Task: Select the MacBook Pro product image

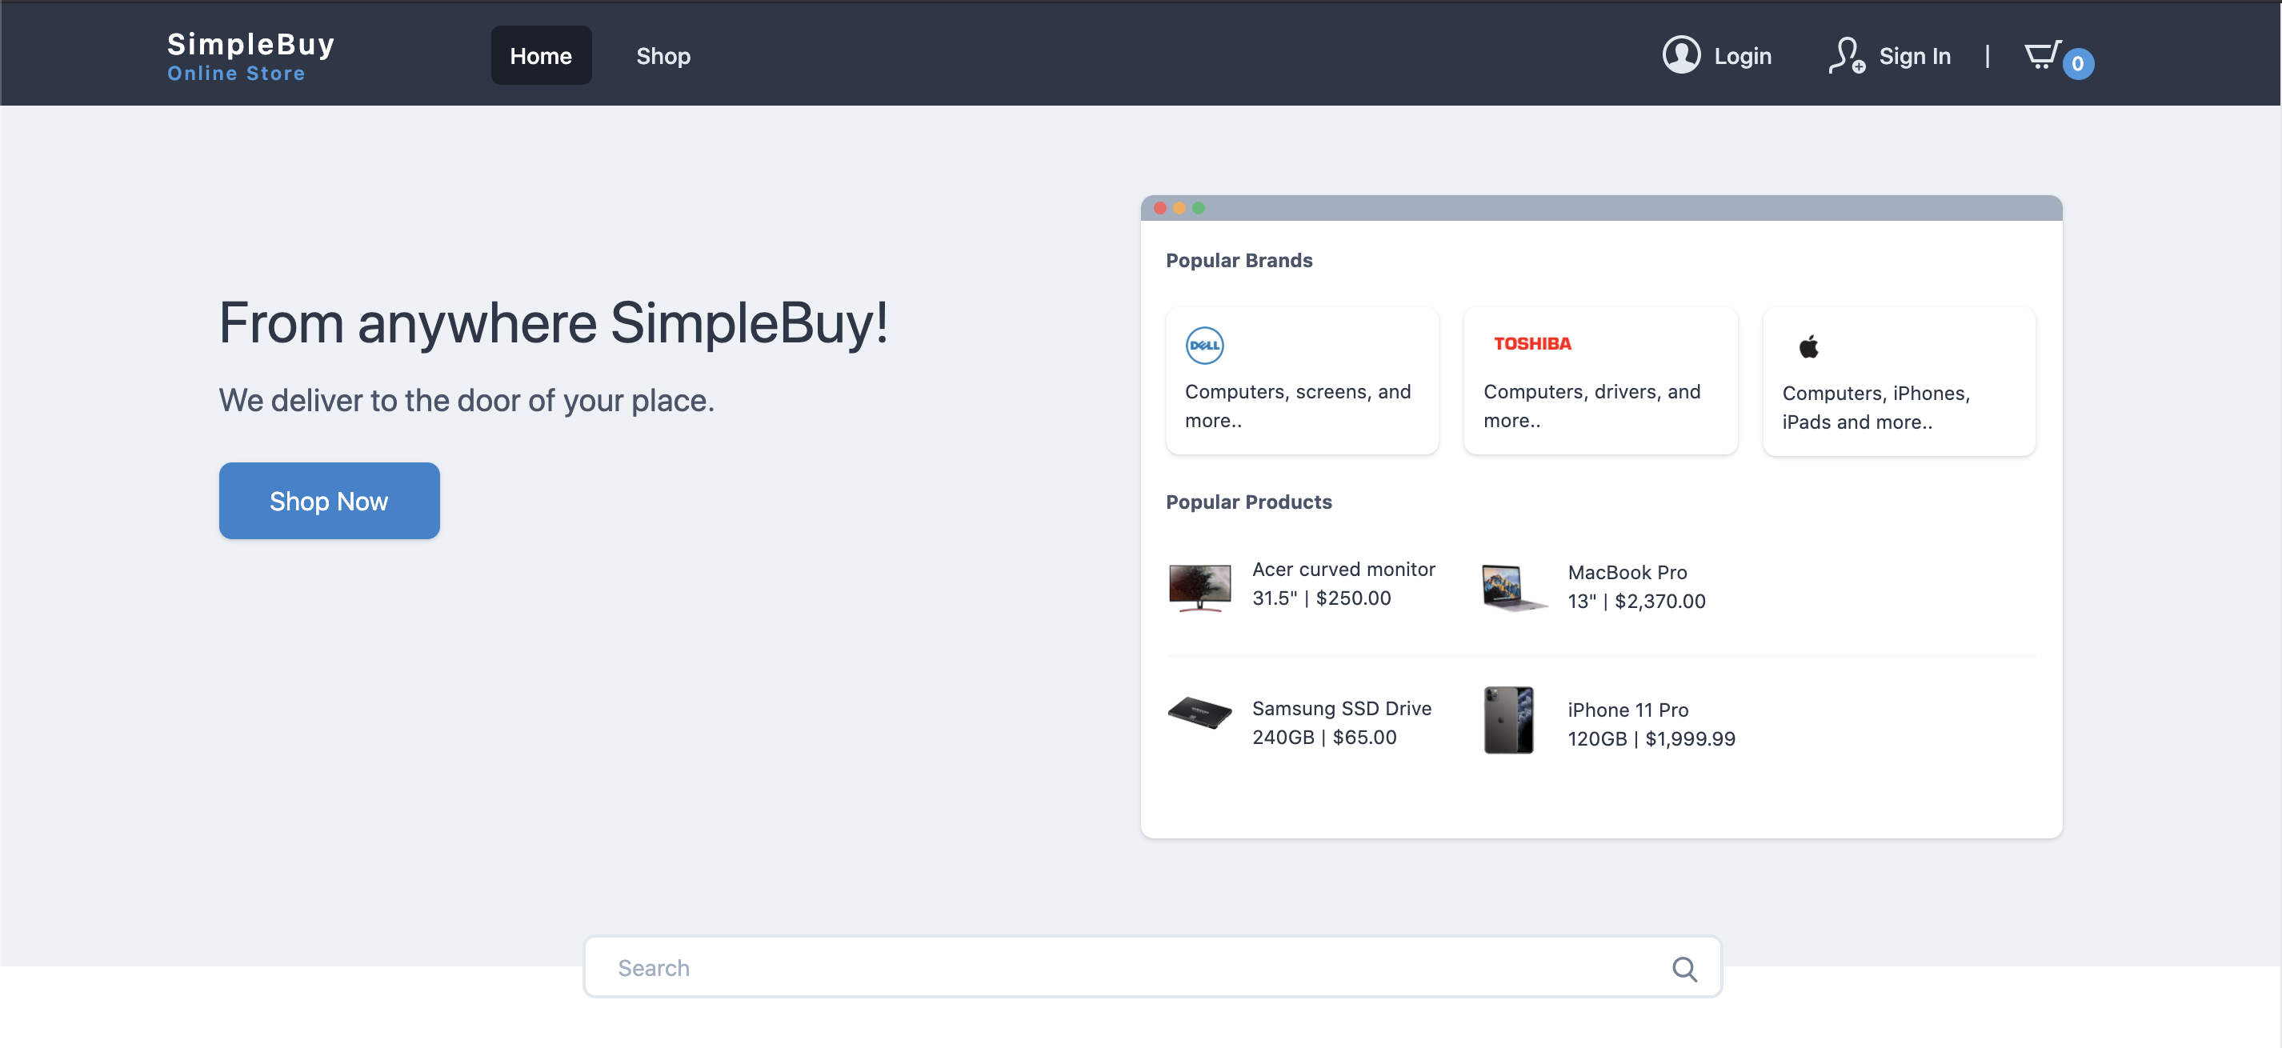Action: [x=1513, y=586]
